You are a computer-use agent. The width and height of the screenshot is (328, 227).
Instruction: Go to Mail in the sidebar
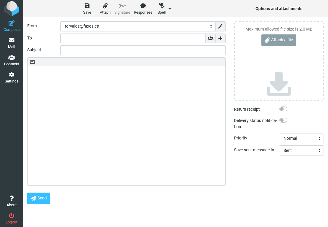[x=12, y=43]
